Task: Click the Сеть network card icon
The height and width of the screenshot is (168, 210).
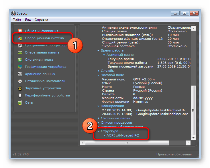Action: [20, 102]
